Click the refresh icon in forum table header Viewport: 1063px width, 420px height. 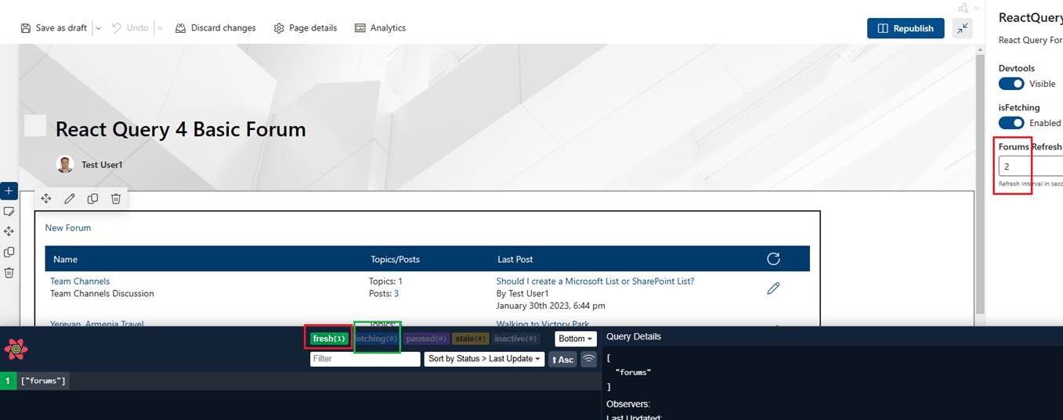[773, 259]
